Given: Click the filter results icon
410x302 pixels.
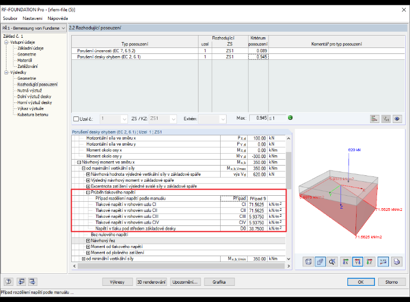Looking at the screenshot, I should (x=386, y=119).
